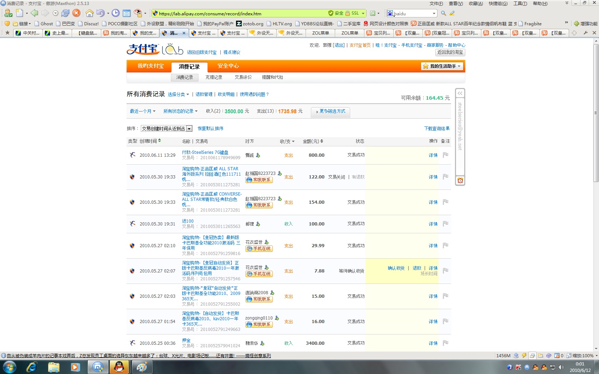Open the 收藏(A) menu
The width and height of the screenshot is (599, 374).
(x=476, y=3)
